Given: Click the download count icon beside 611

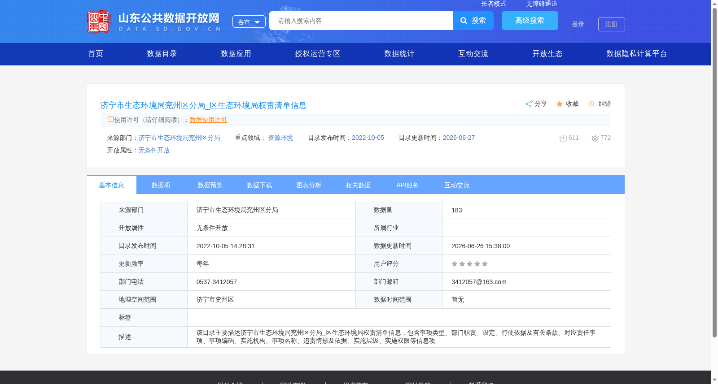Looking at the screenshot, I should [x=563, y=138].
